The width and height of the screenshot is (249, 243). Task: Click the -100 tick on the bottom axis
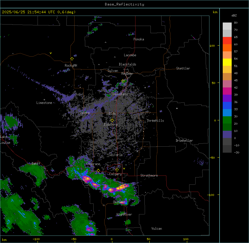pos(36,239)
